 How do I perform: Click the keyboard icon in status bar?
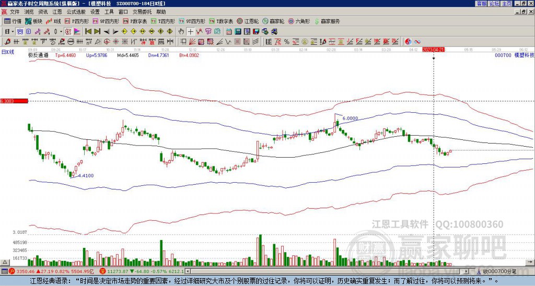point(4,271)
